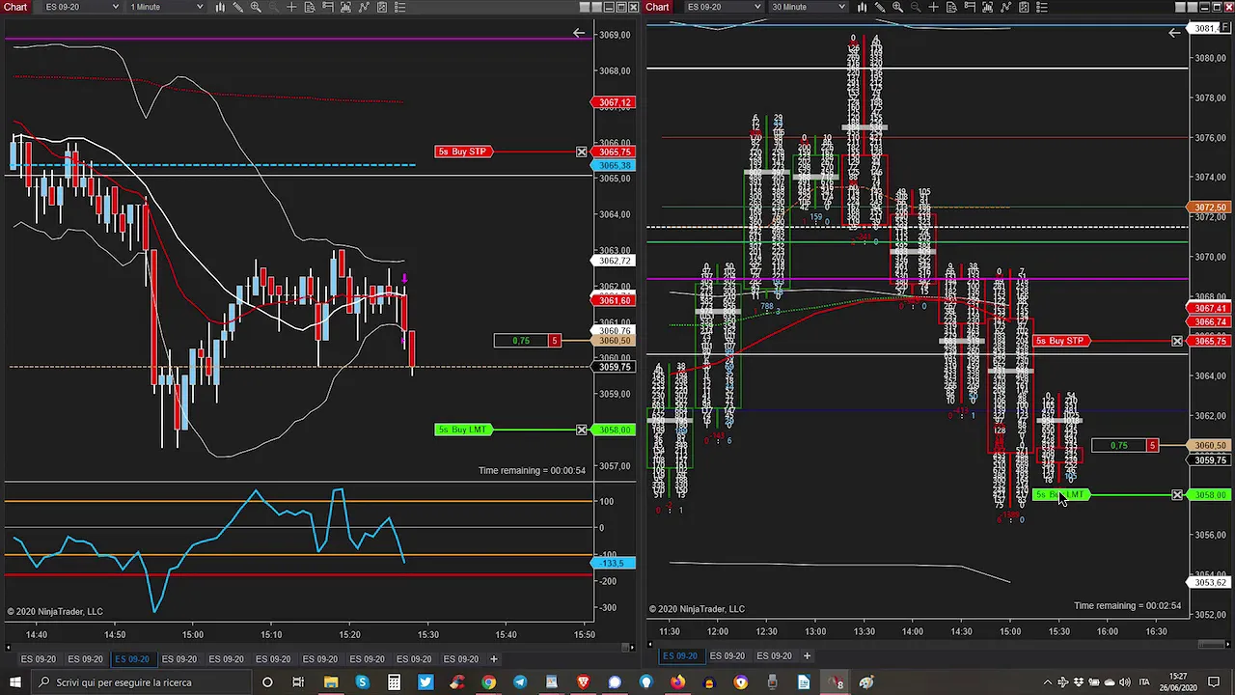1235x695 pixels.
Task: Open Google Chrome from the taskbar
Action: (488, 682)
